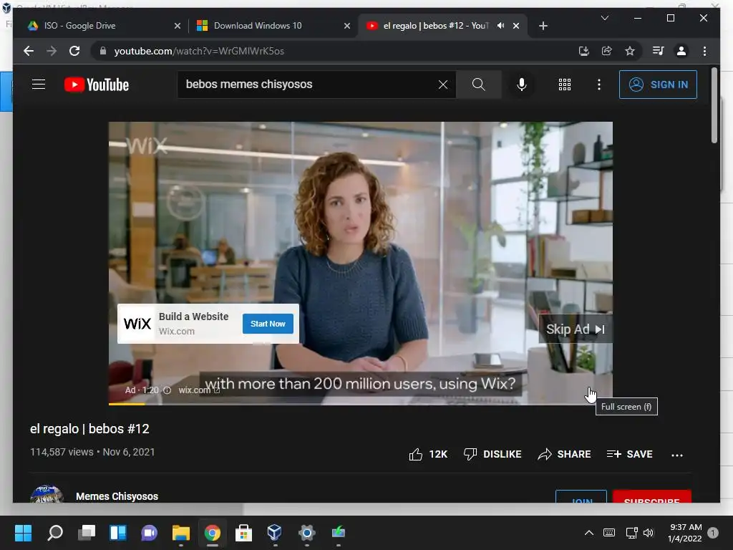Screen dimensions: 733x550
Task: Click the ad progress bar
Action: [x=361, y=404]
